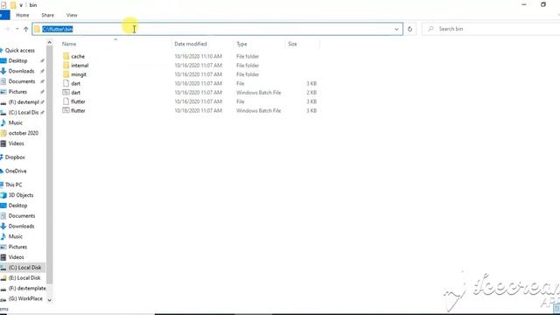The image size is (560, 315).
Task: Open Videos under Quick access
Action: pyautogui.click(x=16, y=143)
